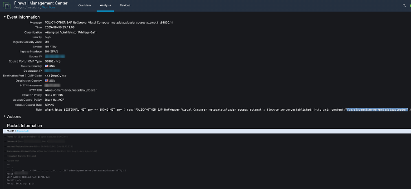
Task: Switch to the Analysis tab
Action: point(105,5)
